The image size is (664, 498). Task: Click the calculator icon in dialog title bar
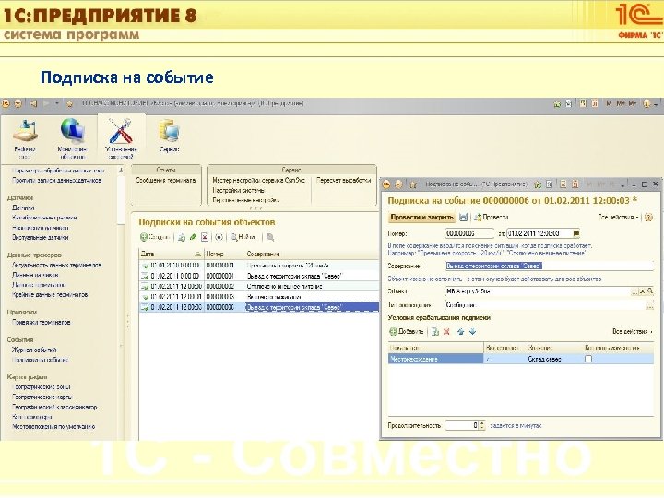(x=563, y=184)
